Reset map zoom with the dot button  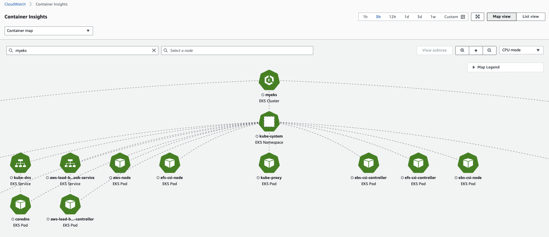(x=476, y=50)
